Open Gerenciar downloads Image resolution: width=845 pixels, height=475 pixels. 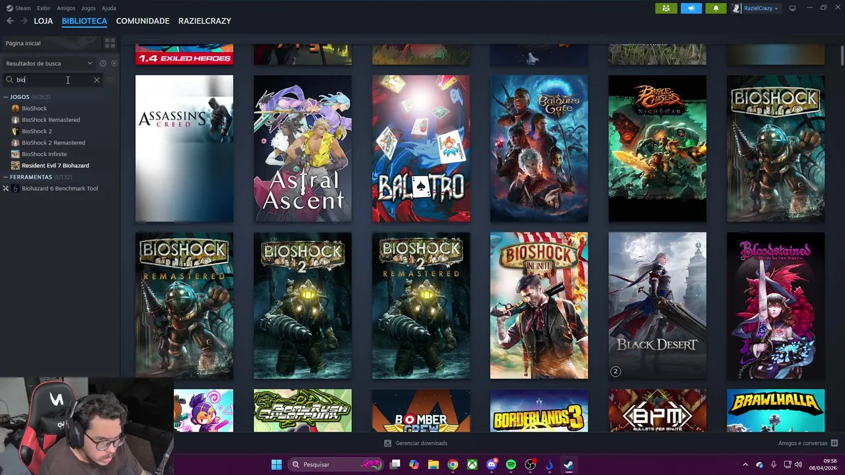[416, 443]
